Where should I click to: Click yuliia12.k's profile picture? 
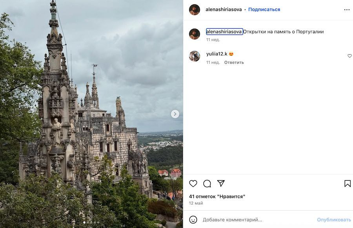coord(195,56)
